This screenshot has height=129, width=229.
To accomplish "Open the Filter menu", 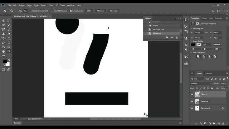I will [51, 5].
